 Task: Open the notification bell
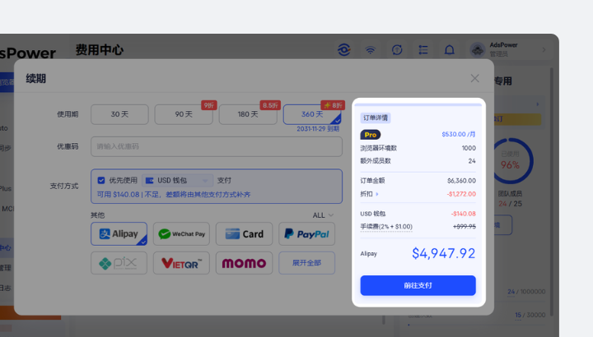coord(450,50)
